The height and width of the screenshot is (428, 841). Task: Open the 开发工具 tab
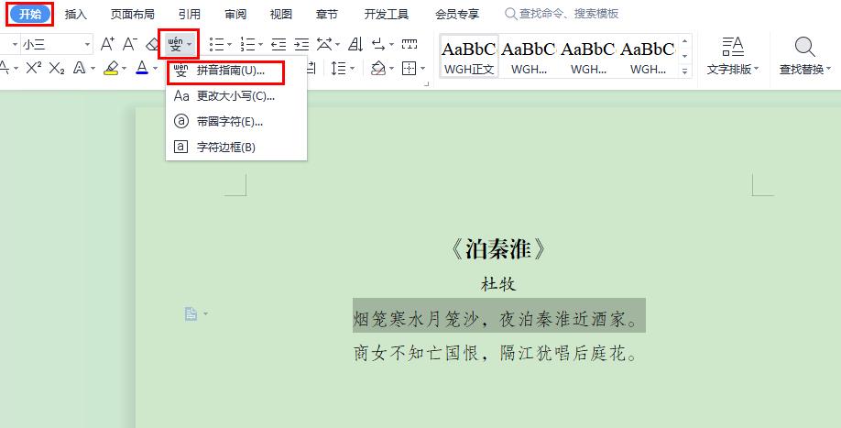(x=387, y=15)
